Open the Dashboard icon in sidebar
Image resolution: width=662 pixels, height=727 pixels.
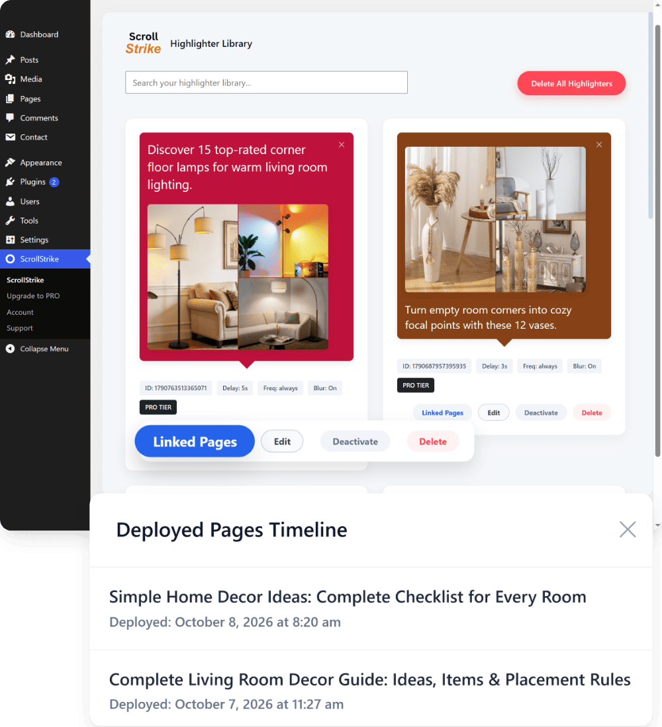point(10,34)
